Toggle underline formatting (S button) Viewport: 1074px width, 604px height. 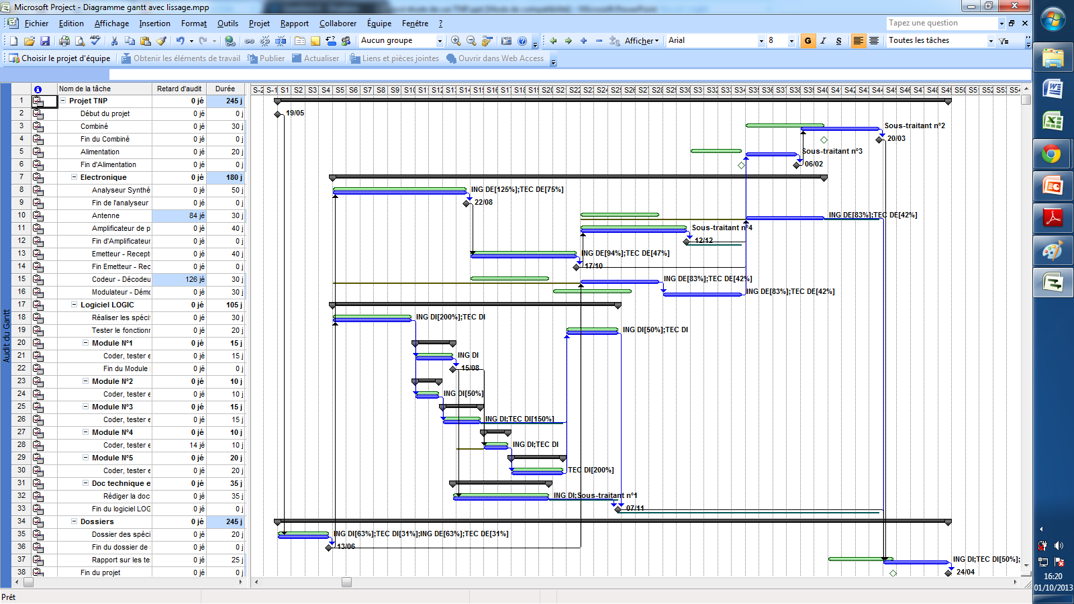click(838, 41)
